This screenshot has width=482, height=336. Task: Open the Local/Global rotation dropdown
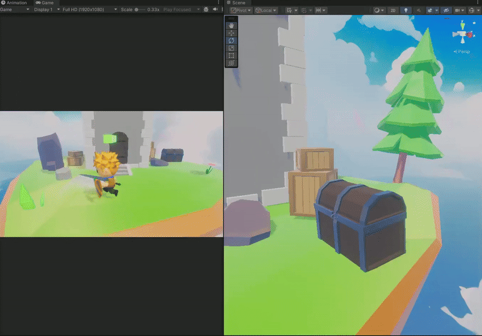click(266, 10)
